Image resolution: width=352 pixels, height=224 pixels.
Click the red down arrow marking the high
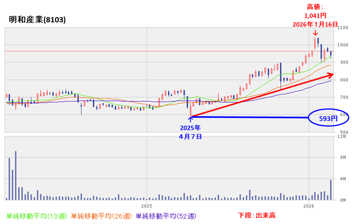click(x=315, y=33)
